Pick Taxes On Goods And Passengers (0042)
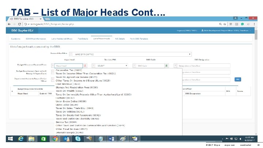 [x=78, y=115]
